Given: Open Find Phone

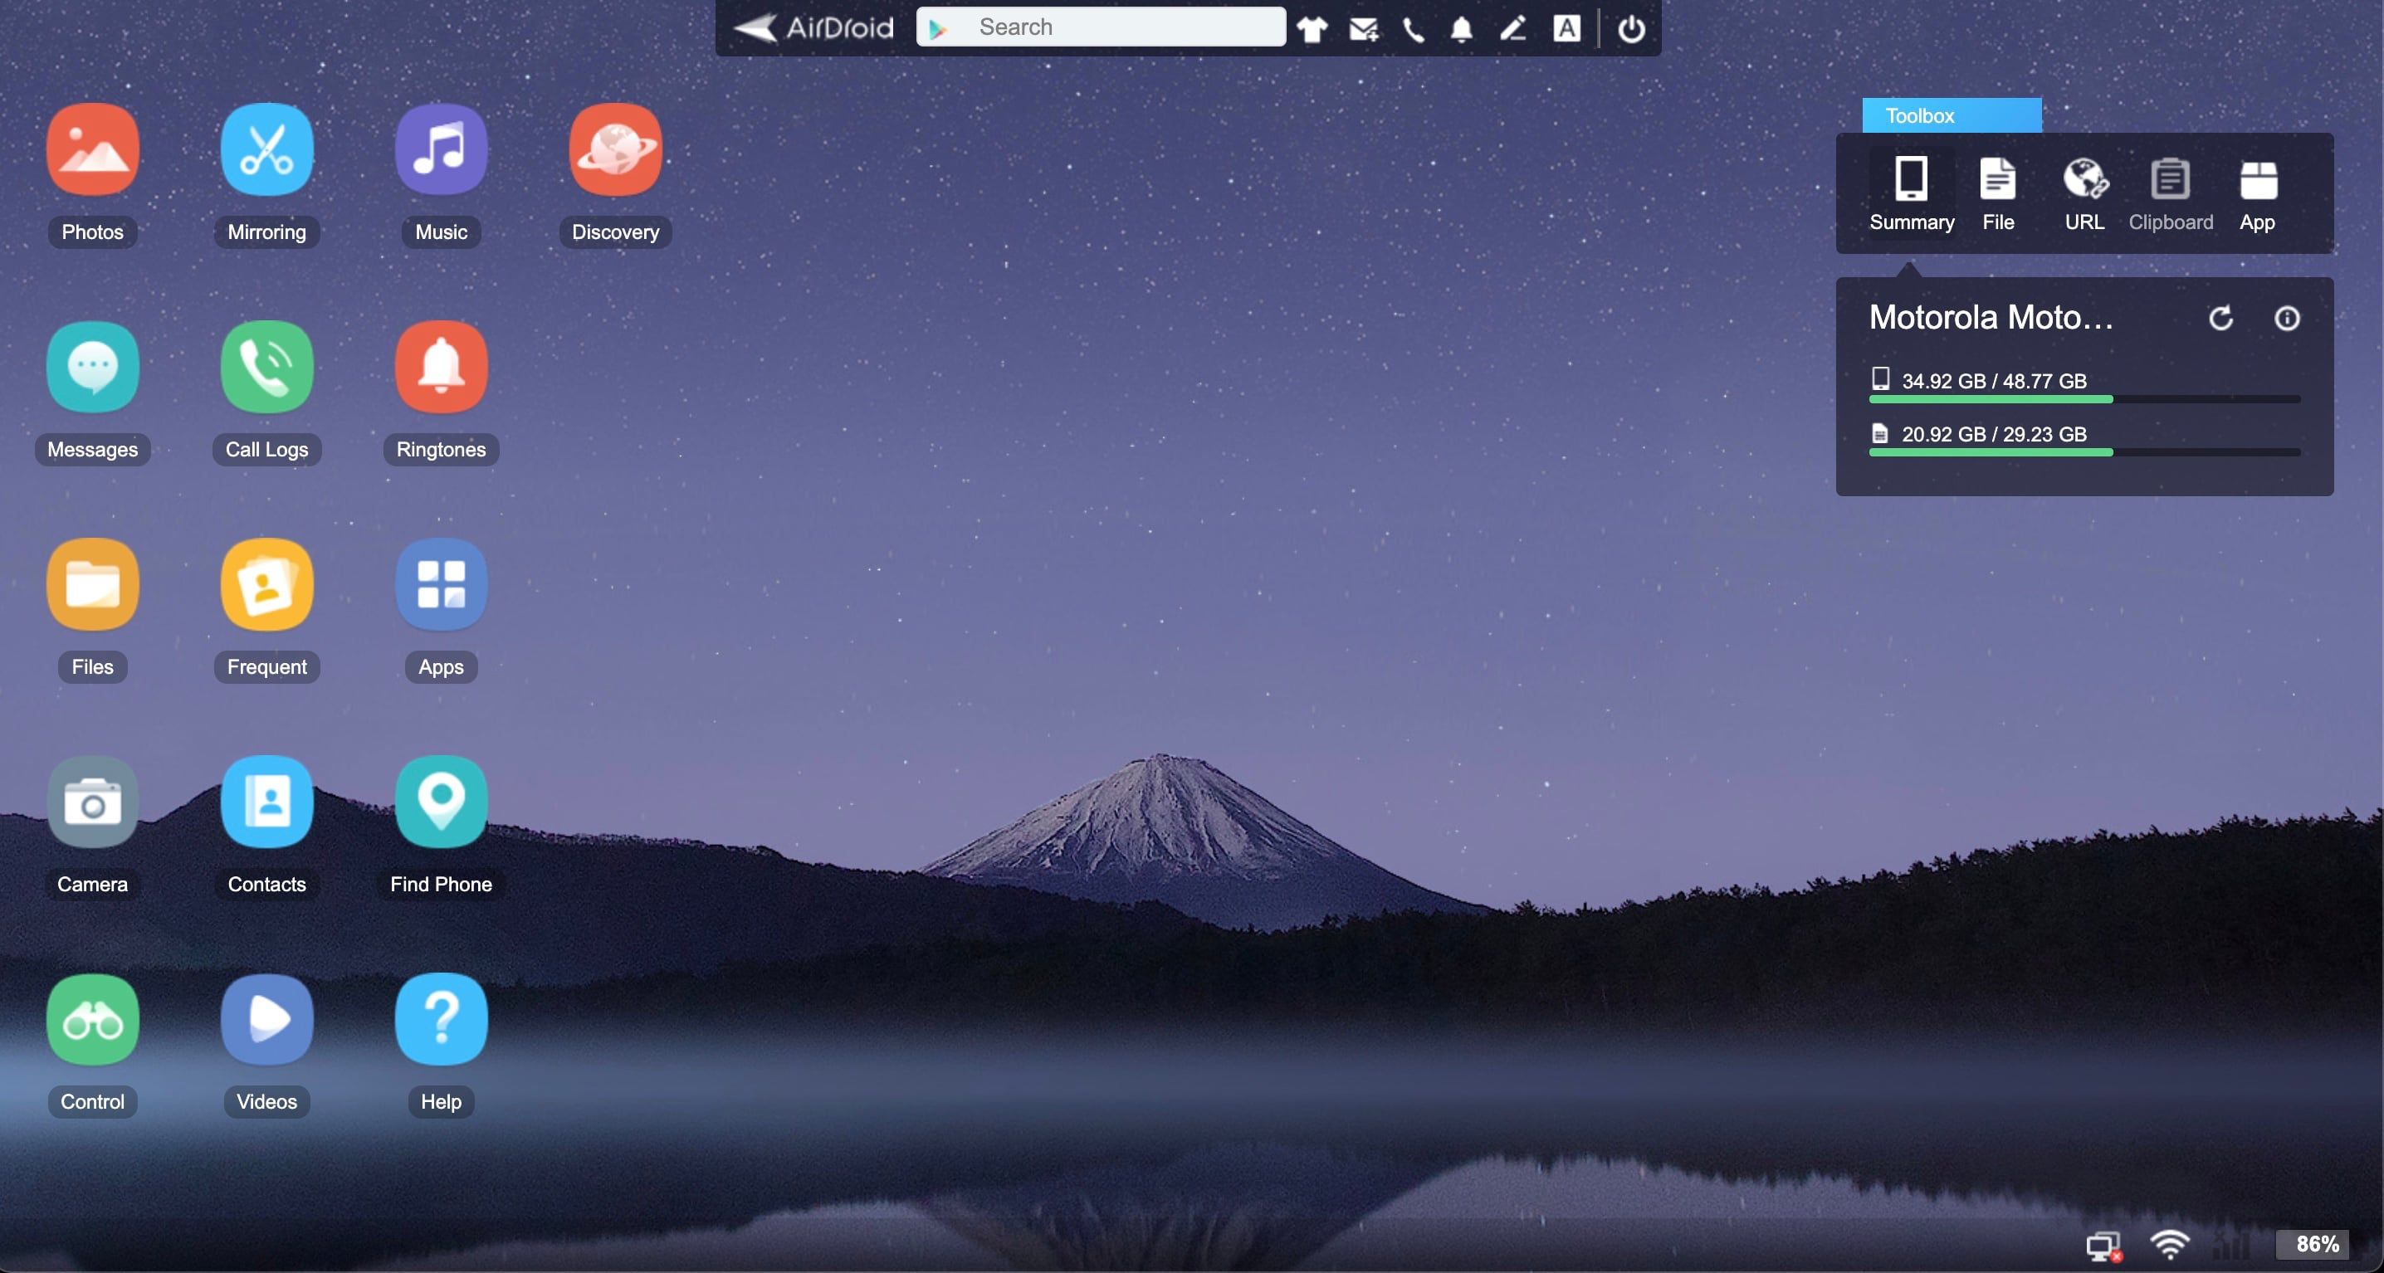Looking at the screenshot, I should (x=441, y=802).
